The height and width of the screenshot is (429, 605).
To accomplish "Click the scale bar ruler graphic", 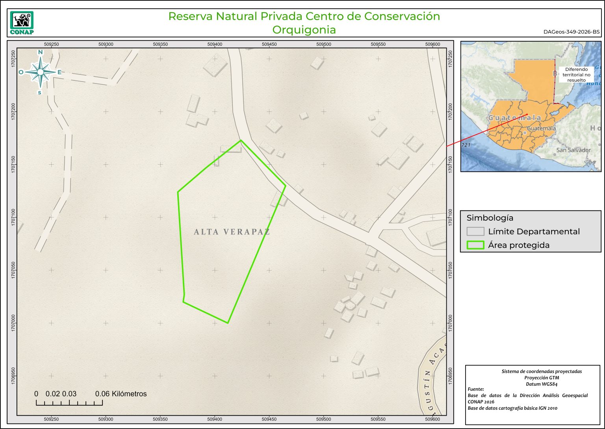I will (69, 403).
